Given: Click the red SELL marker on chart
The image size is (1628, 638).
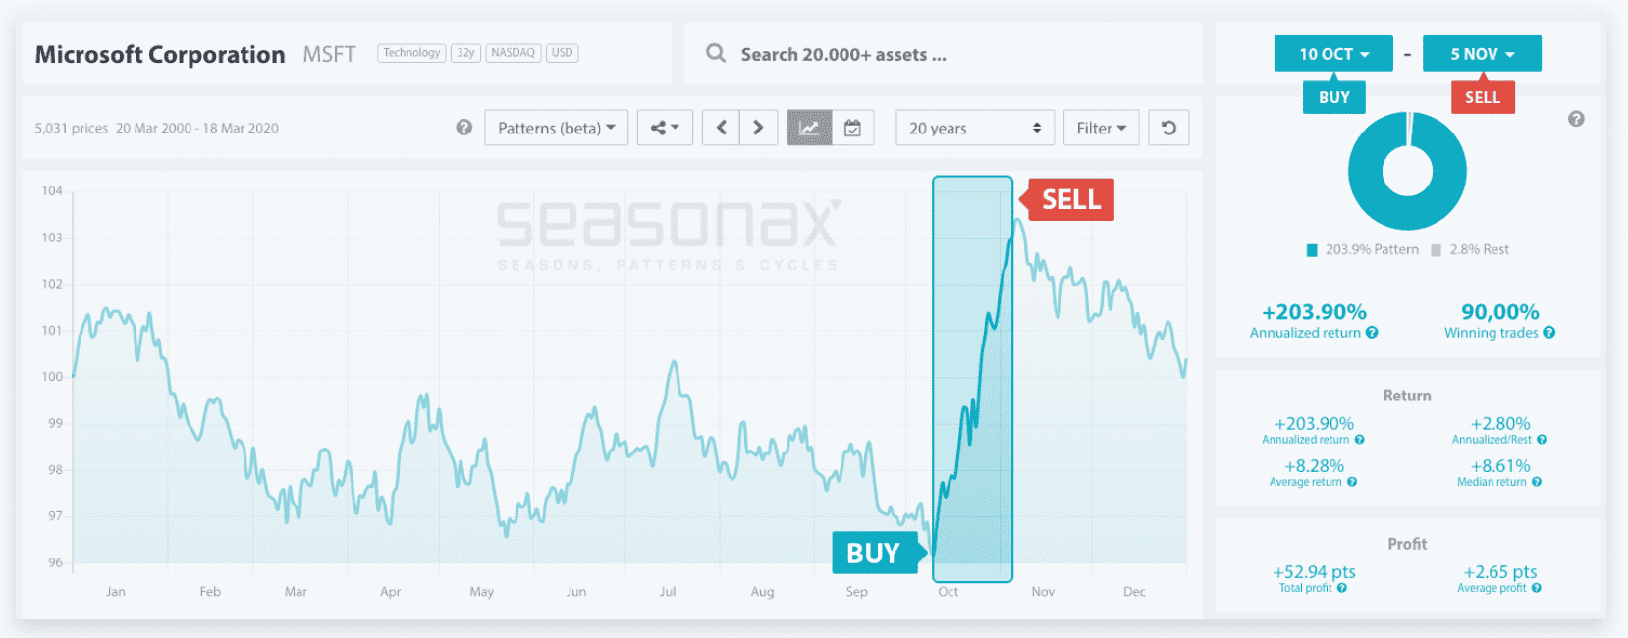Looking at the screenshot, I should tap(1070, 199).
